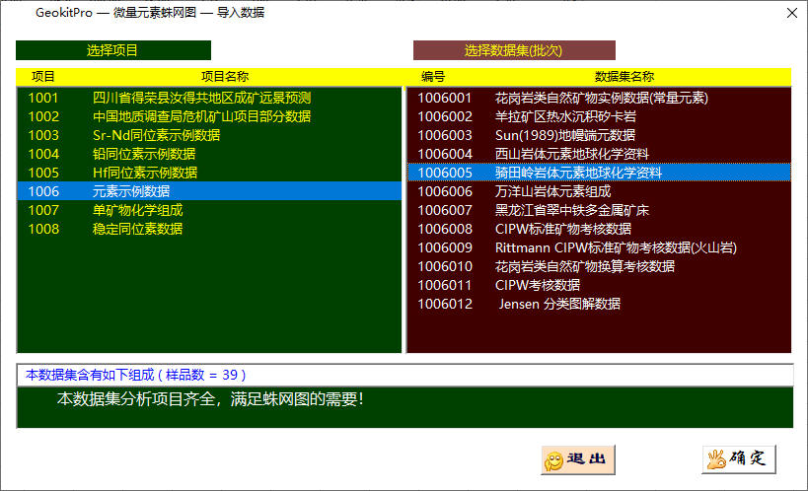808x491 pixels.
Task: Close the import data dialog window
Action: click(790, 13)
